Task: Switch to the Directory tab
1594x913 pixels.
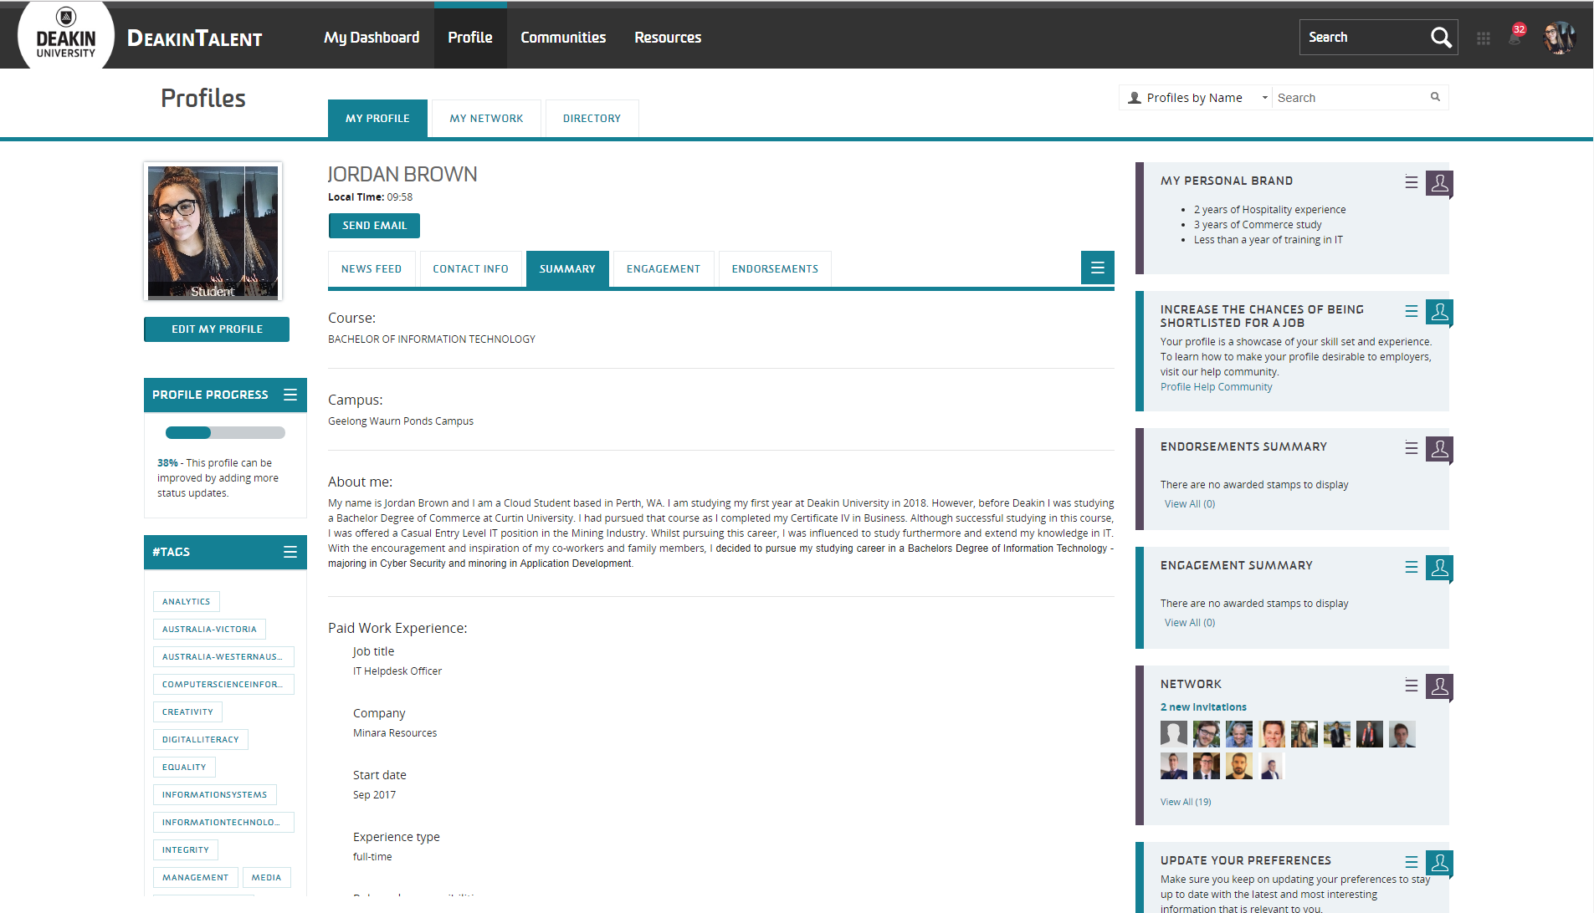Action: pos(592,119)
